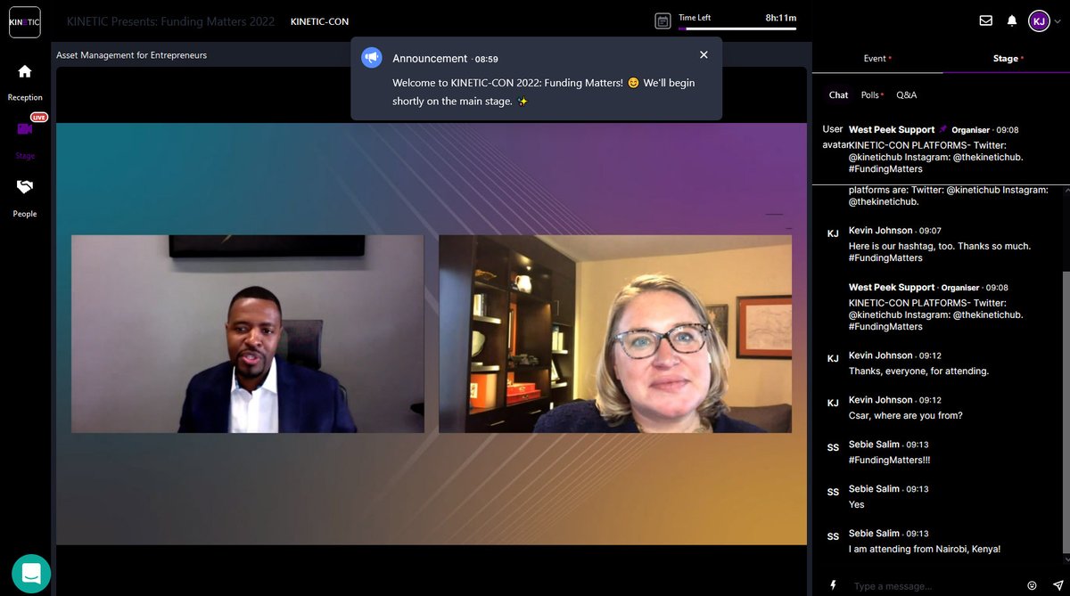This screenshot has width=1070, height=596.
Task: Click the pinned message pin icon
Action: [943, 129]
